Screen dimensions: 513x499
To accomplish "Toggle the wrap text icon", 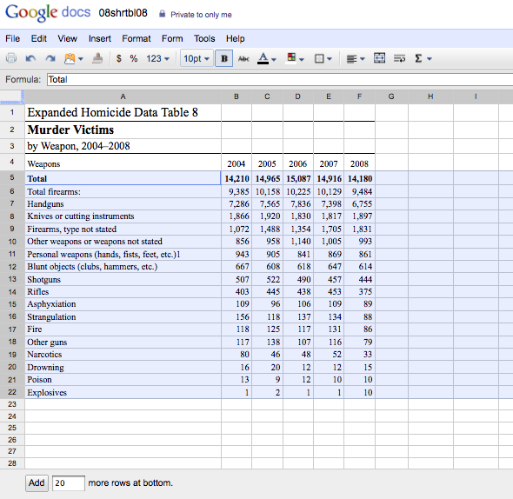I will [x=399, y=58].
